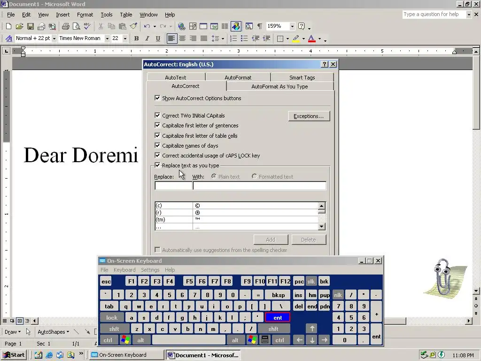Click the bksp key on On-Screen Keyboard
The height and width of the screenshot is (361, 481).
[x=278, y=295]
